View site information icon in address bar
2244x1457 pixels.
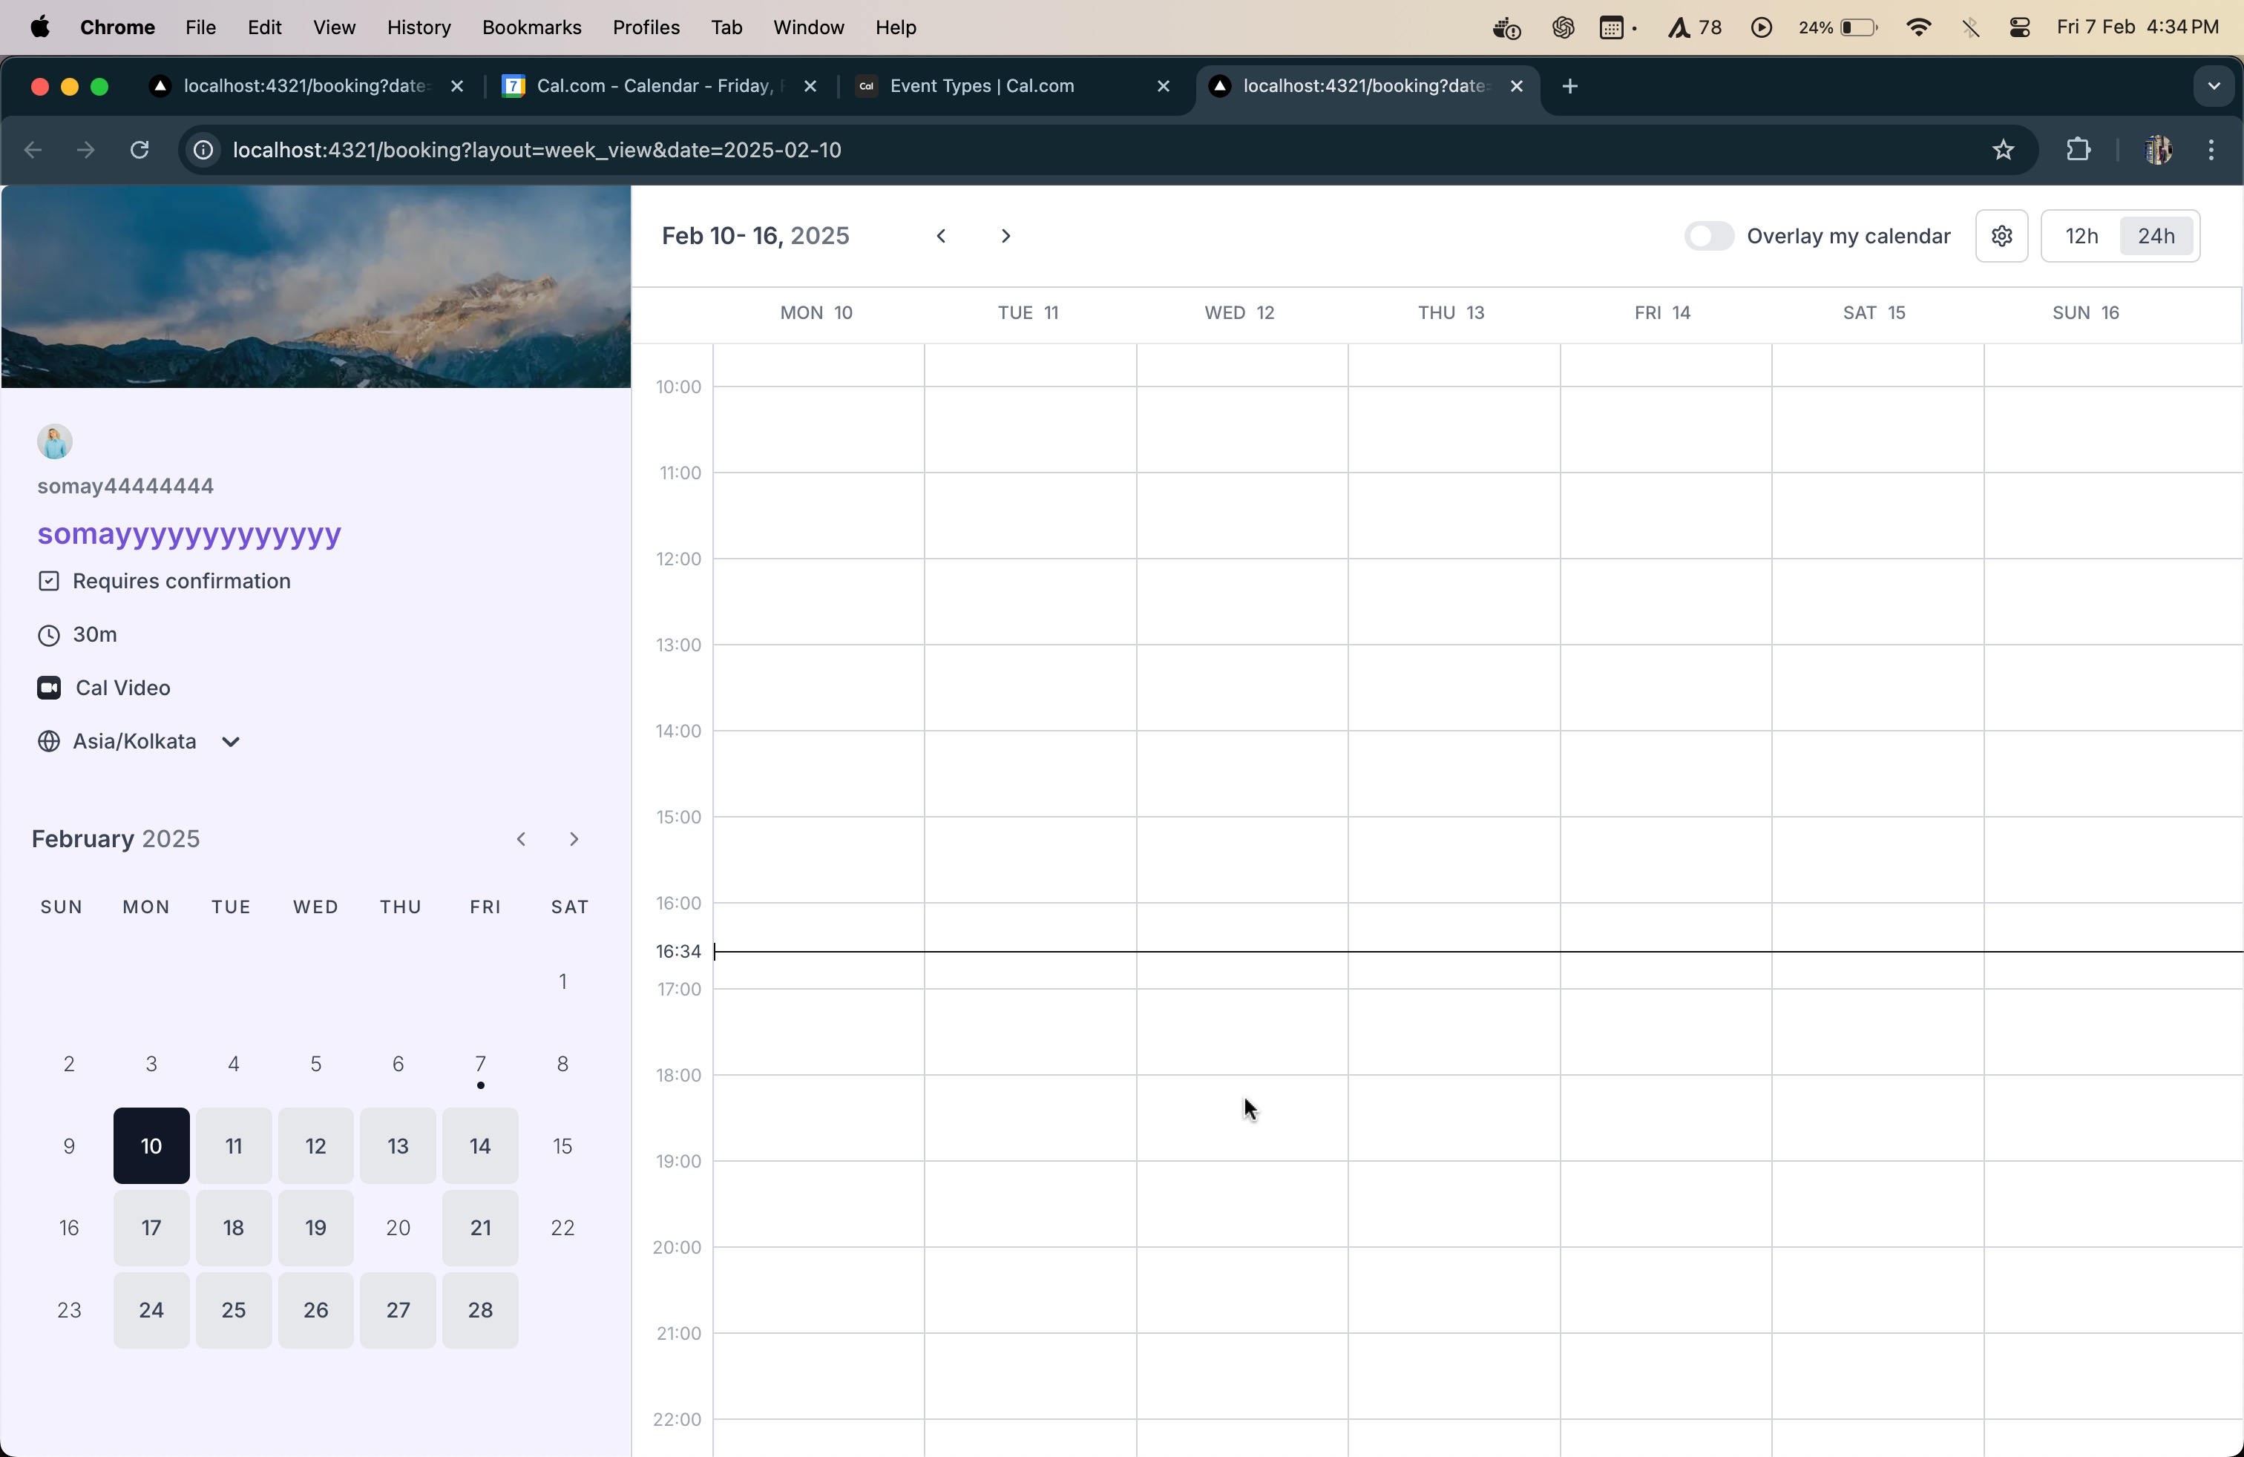click(x=203, y=150)
